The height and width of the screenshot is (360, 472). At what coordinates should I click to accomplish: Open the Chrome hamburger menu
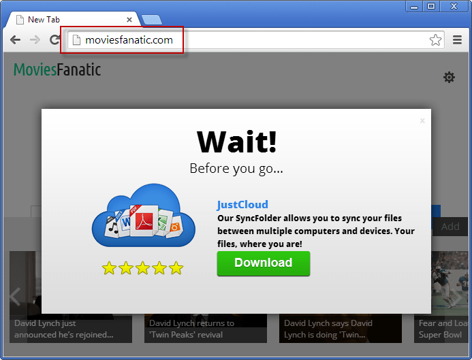[x=457, y=39]
